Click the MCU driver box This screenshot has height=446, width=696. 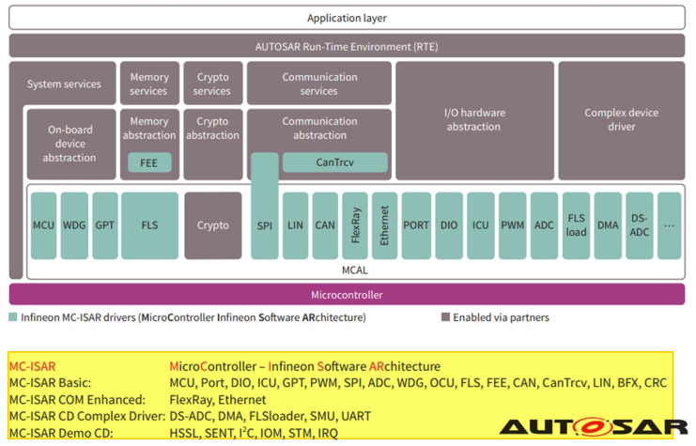tap(43, 225)
